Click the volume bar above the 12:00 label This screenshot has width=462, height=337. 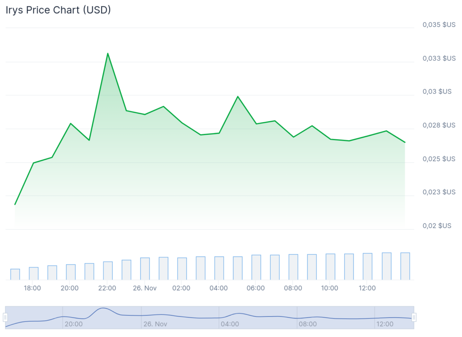tap(368, 267)
